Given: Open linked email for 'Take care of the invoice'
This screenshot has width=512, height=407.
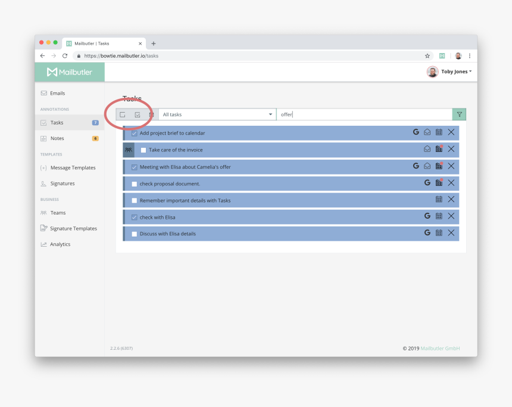Looking at the screenshot, I should pos(427,149).
